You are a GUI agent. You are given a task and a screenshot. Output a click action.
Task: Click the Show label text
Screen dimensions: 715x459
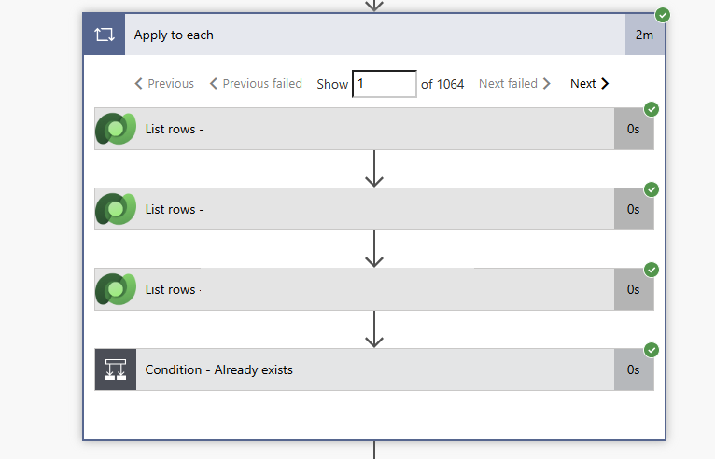click(x=332, y=84)
